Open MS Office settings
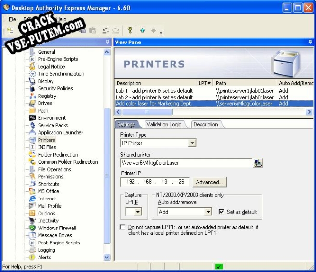The height and width of the screenshot is (272, 316). click(49, 191)
